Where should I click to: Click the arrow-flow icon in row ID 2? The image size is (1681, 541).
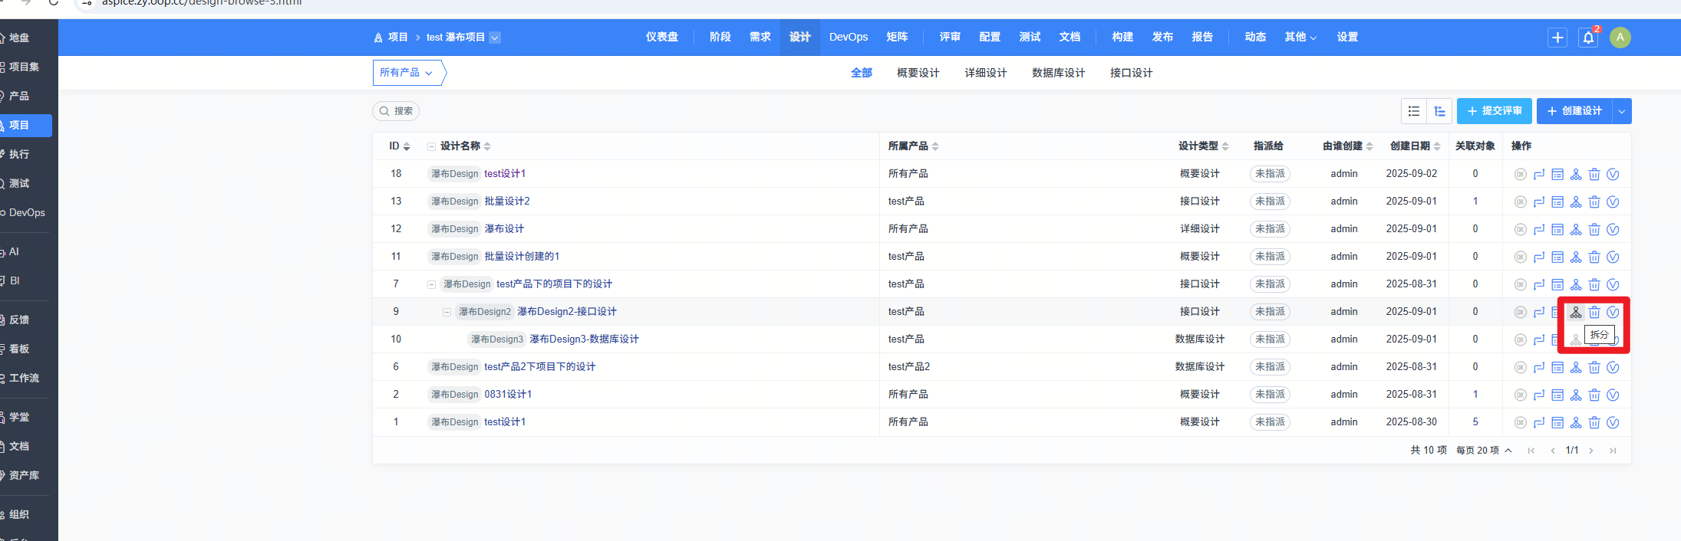click(x=1538, y=395)
